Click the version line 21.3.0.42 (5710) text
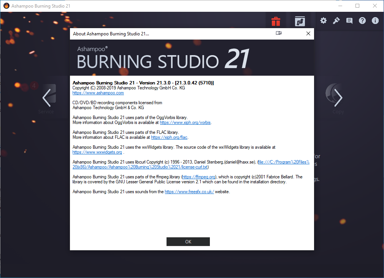Viewport: 384px width, 278px height. pyautogui.click(x=143, y=83)
